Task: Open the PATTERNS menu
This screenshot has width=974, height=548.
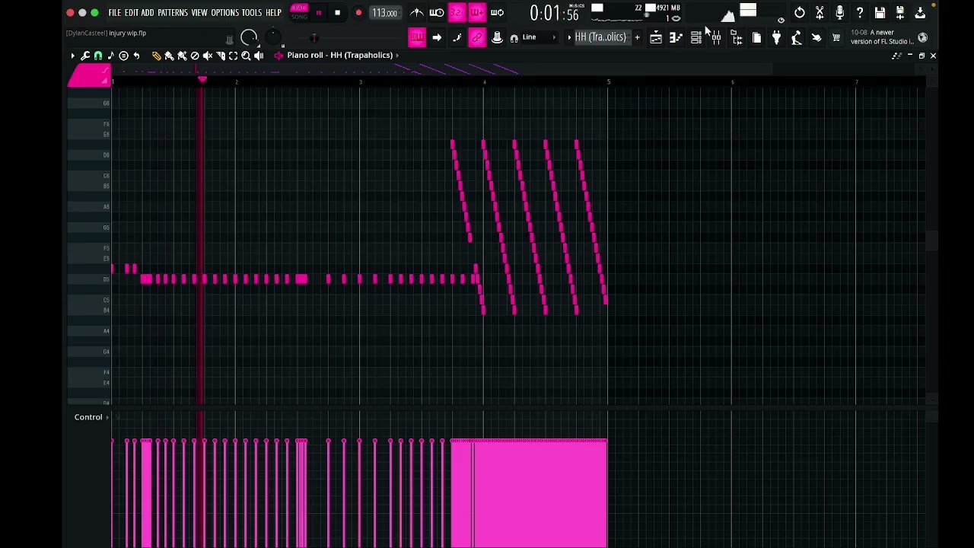Action: pyautogui.click(x=173, y=13)
